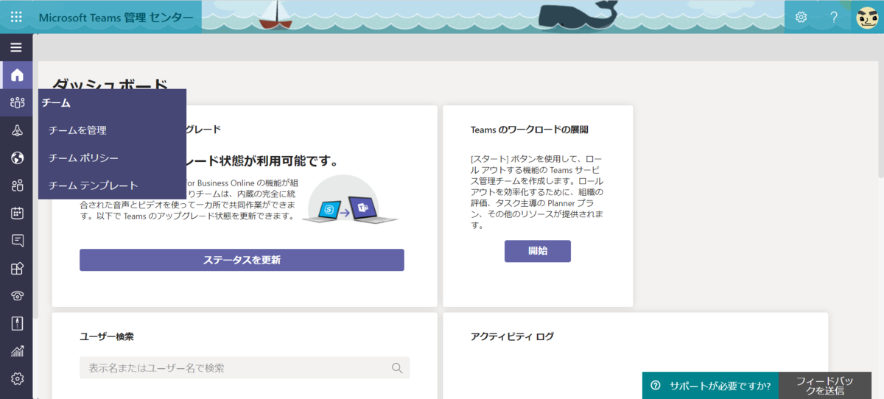
Task: Click search magnifier in user search
Action: [397, 368]
